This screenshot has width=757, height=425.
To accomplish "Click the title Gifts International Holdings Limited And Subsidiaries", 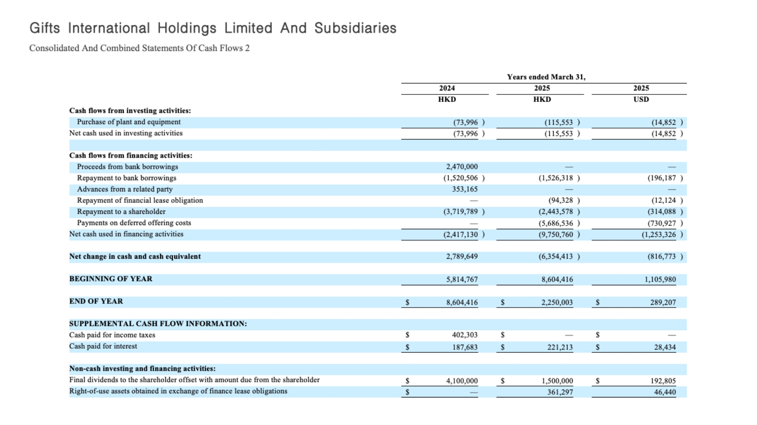I will [x=213, y=28].
